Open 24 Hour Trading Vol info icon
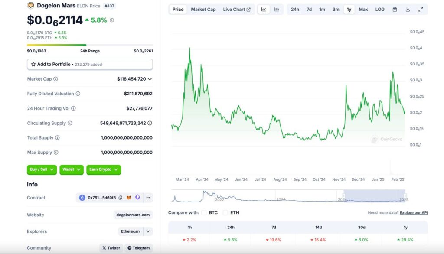 [x=73, y=108]
